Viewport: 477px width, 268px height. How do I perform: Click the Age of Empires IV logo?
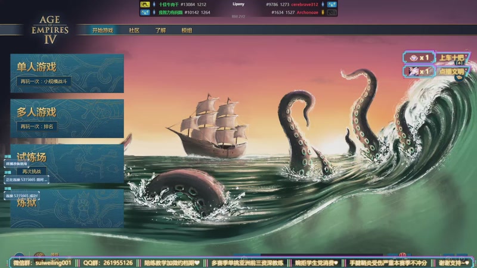point(50,30)
